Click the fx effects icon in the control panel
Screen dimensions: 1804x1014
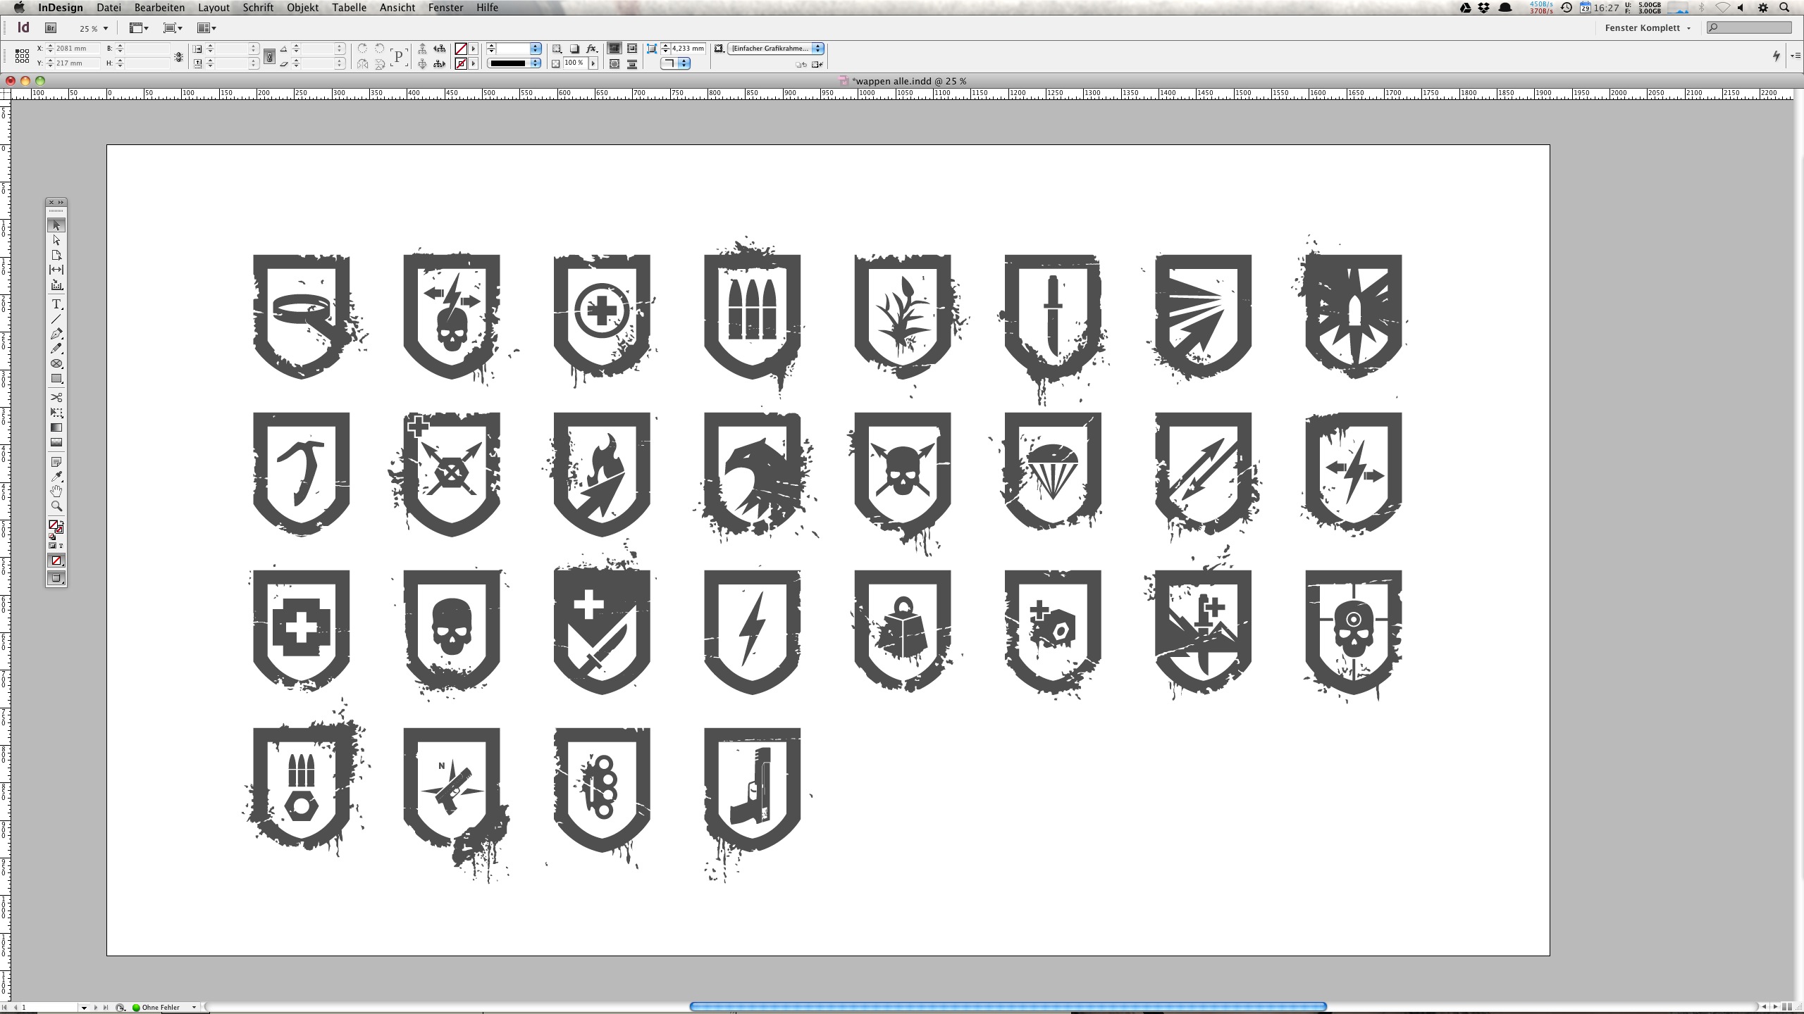591,49
